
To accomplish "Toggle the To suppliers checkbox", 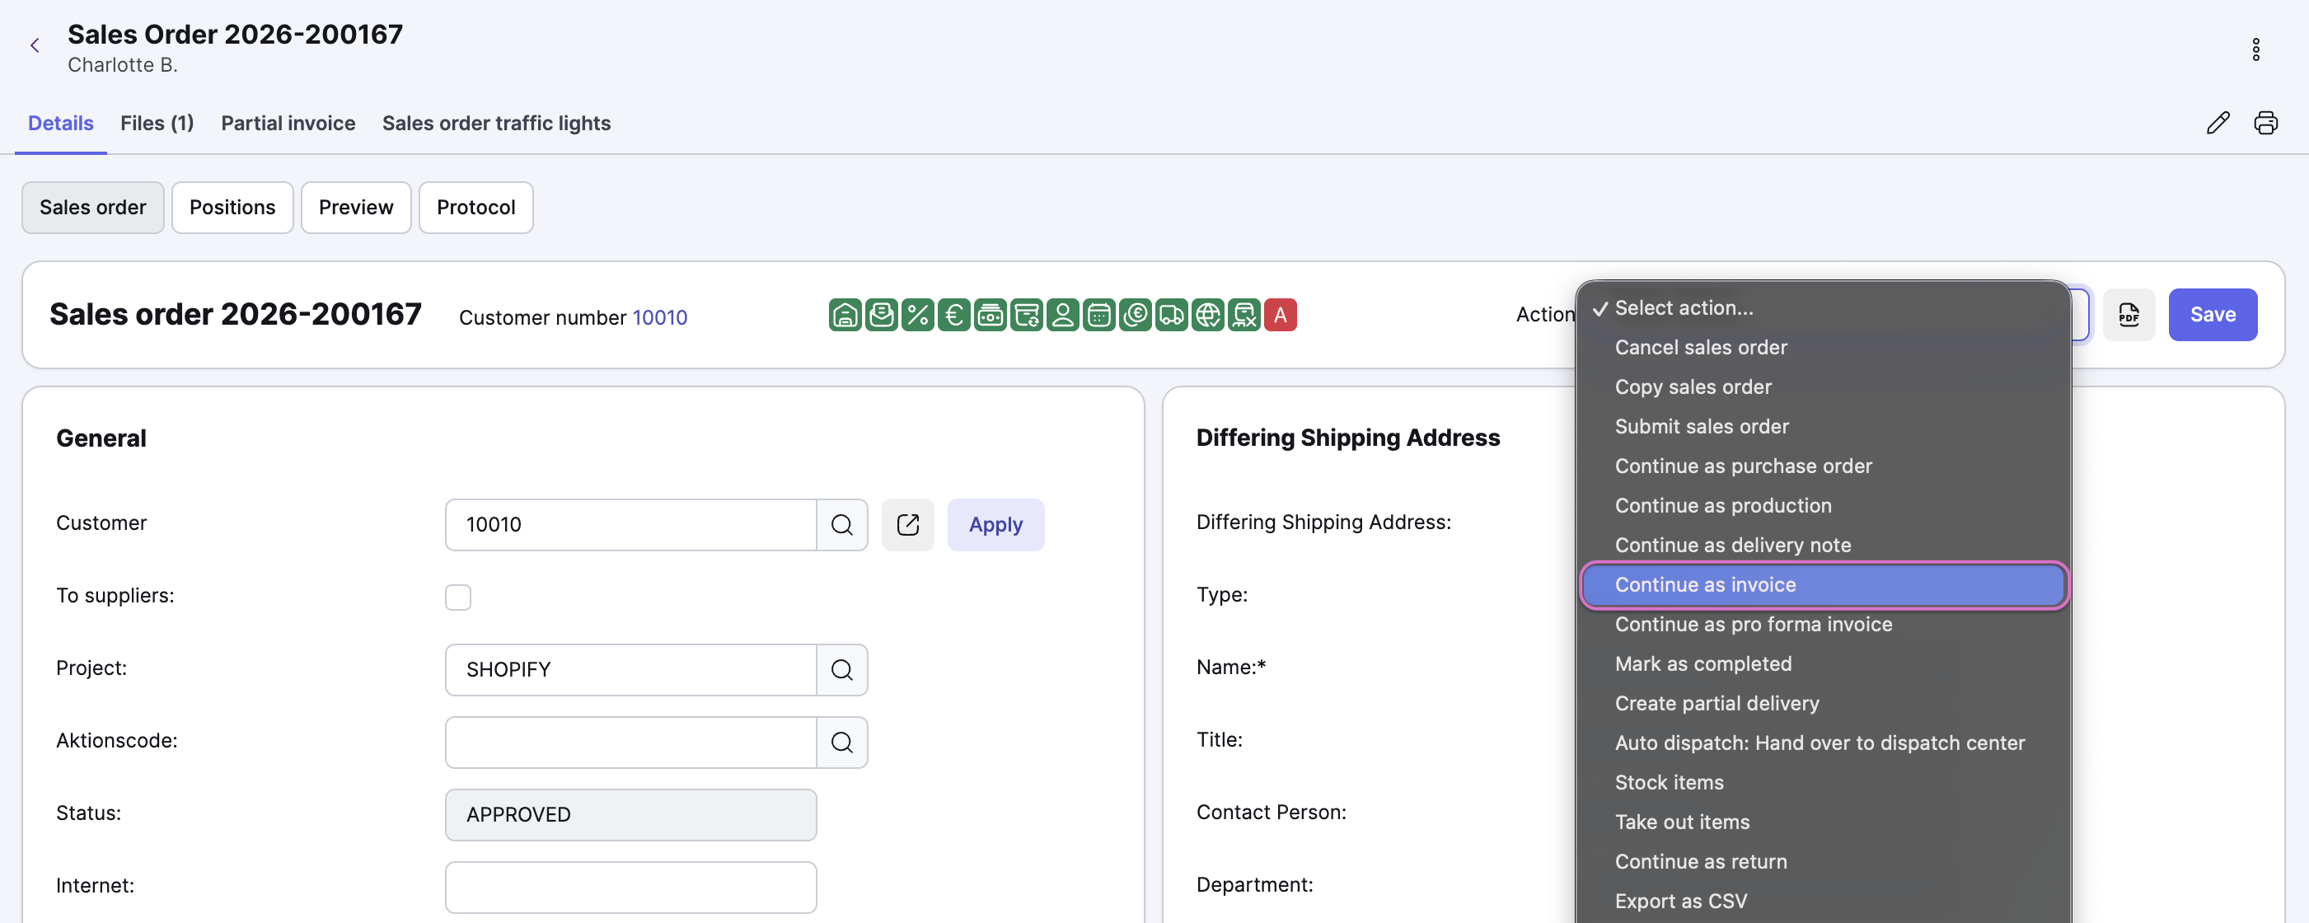I will 458,597.
